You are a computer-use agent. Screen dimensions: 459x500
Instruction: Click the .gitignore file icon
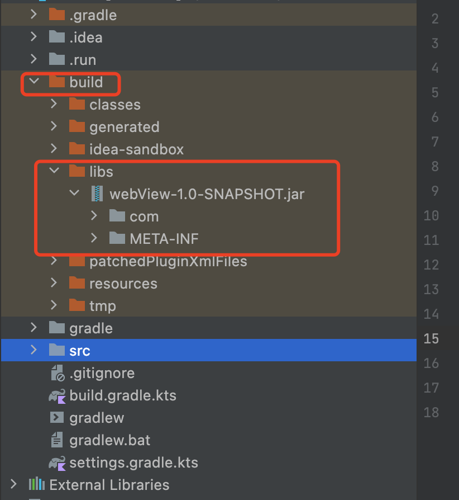pos(57,373)
